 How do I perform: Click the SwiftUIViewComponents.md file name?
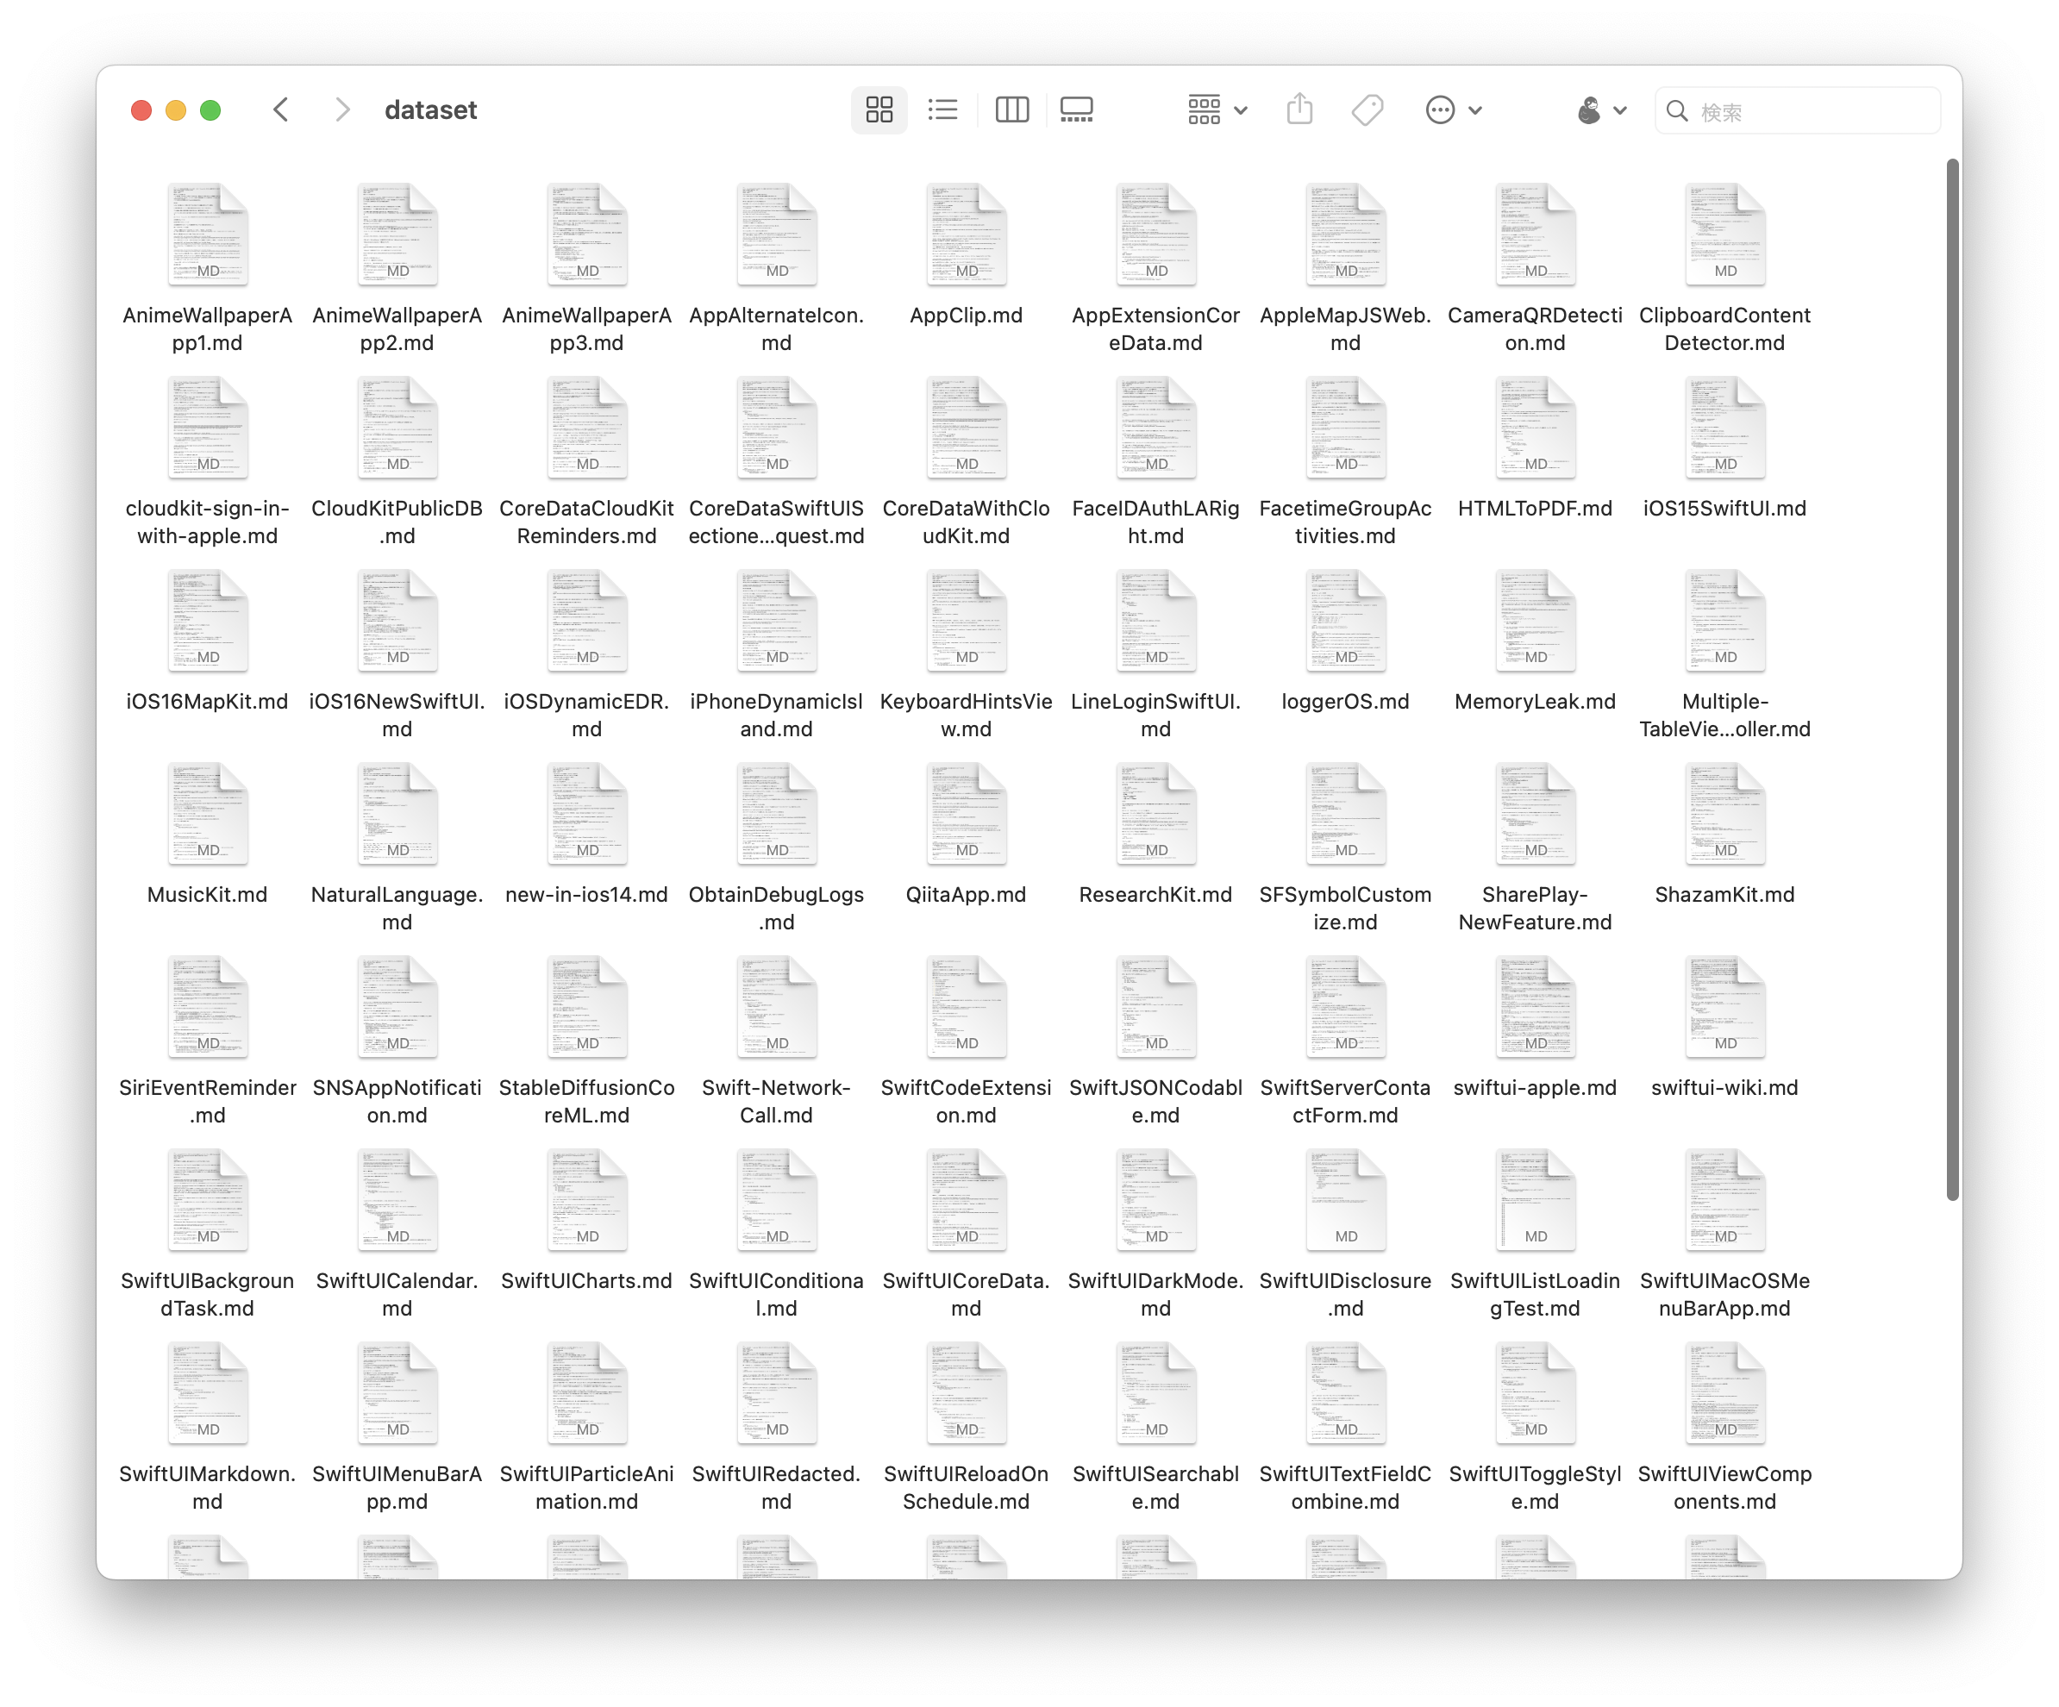[1724, 1488]
